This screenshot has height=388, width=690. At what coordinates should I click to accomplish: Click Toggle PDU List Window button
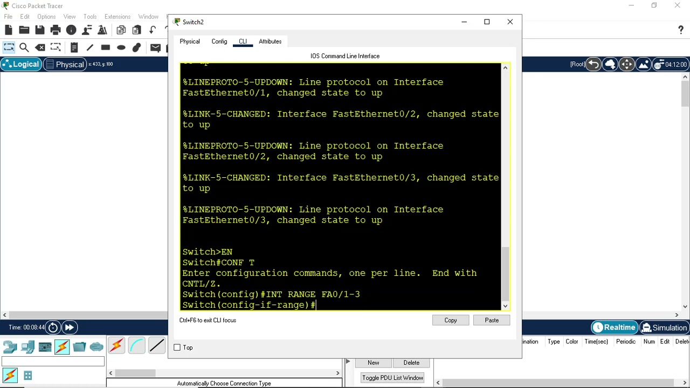click(392, 378)
